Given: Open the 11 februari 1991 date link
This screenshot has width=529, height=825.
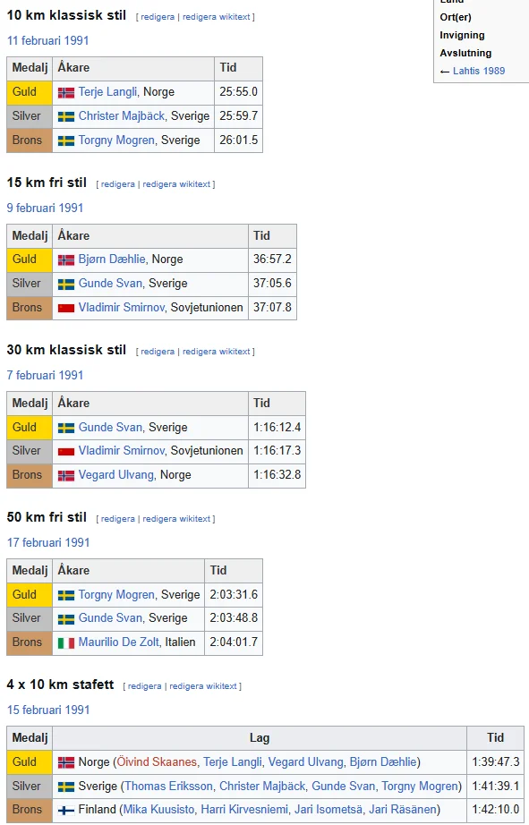Looking at the screenshot, I should pyautogui.click(x=48, y=40).
